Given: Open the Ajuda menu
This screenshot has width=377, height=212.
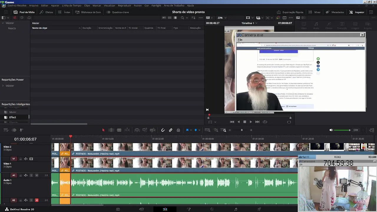Looking at the screenshot, I should (191, 6).
